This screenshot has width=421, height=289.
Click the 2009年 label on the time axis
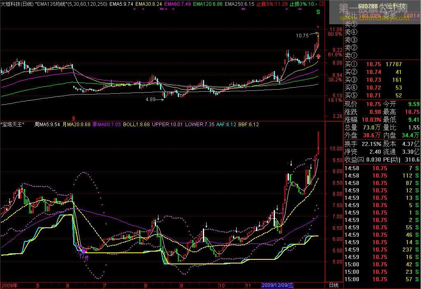9,285
